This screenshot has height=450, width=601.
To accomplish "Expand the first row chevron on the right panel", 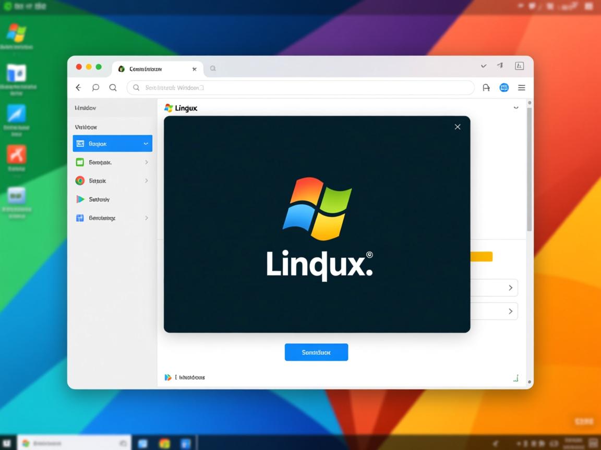I will click(511, 287).
